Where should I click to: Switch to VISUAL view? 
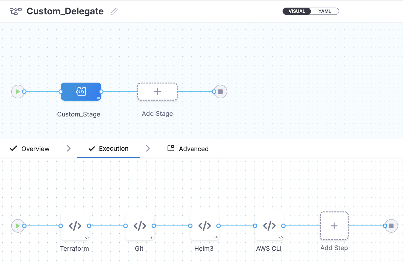[x=297, y=11]
